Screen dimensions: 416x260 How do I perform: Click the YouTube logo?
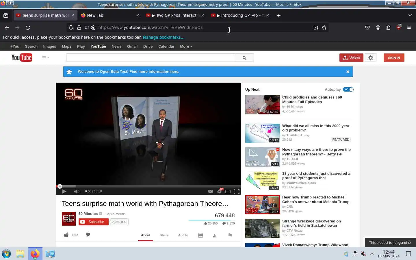click(x=22, y=57)
